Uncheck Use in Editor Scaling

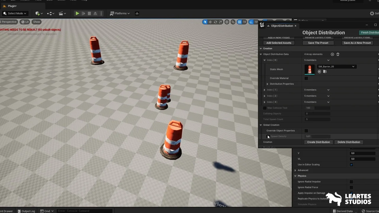pyautogui.click(x=351, y=164)
